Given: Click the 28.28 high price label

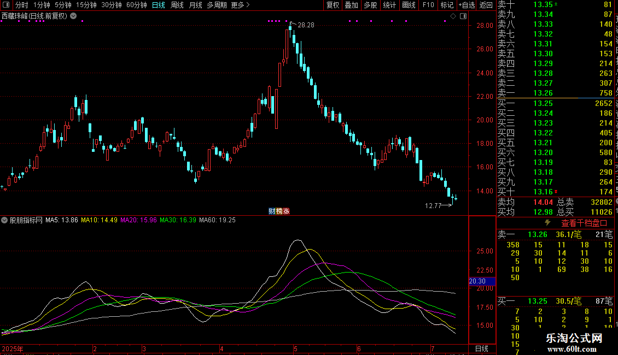Looking at the screenshot, I should [306, 25].
